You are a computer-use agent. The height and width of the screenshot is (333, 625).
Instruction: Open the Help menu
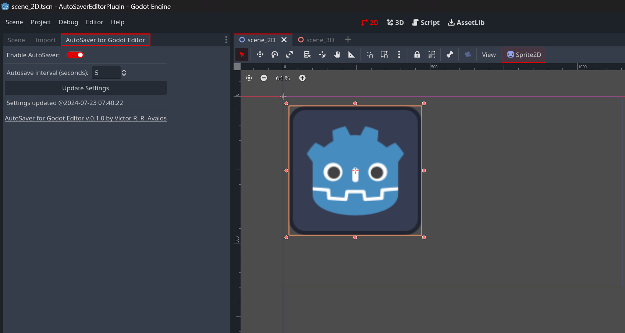click(118, 22)
